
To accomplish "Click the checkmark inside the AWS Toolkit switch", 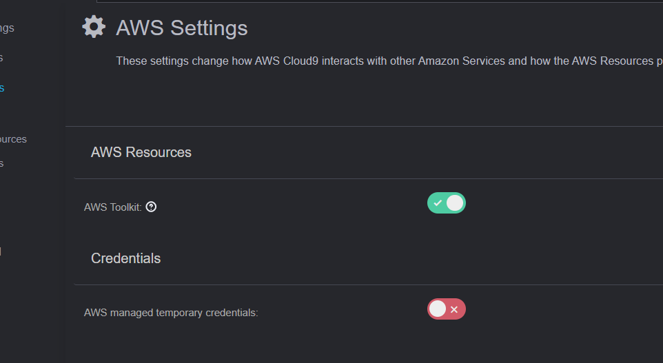I will (x=438, y=203).
